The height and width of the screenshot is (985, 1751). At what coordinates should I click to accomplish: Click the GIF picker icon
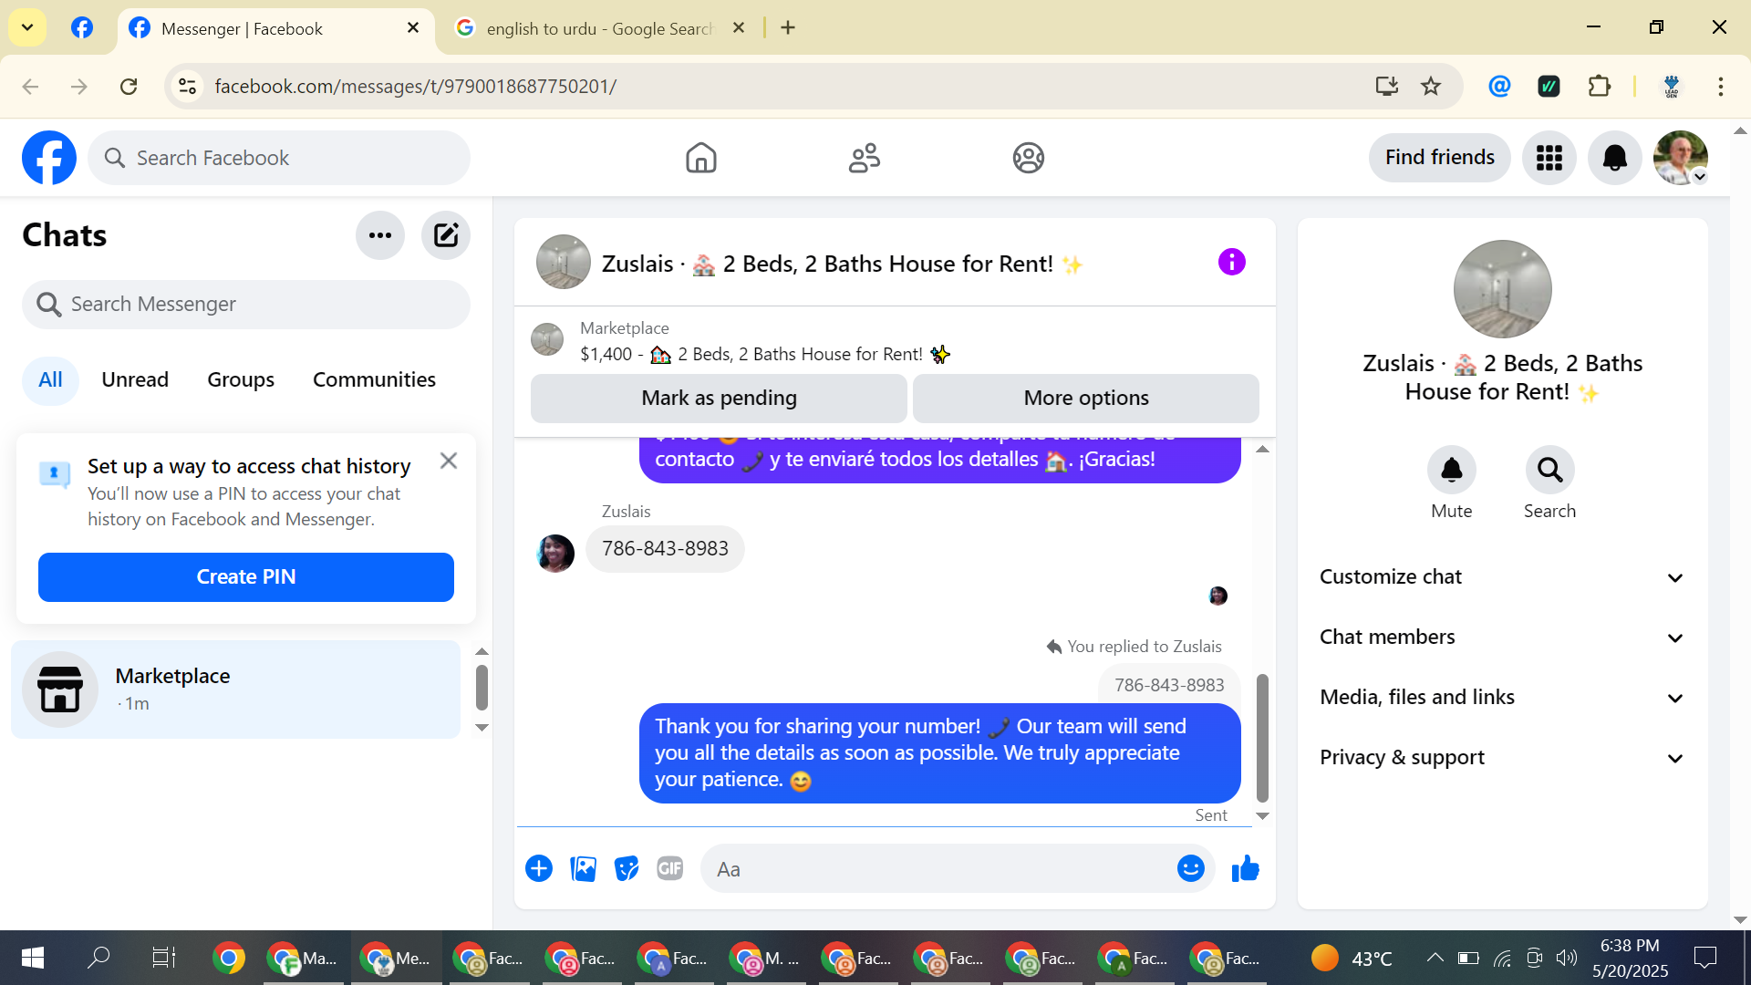670,869
